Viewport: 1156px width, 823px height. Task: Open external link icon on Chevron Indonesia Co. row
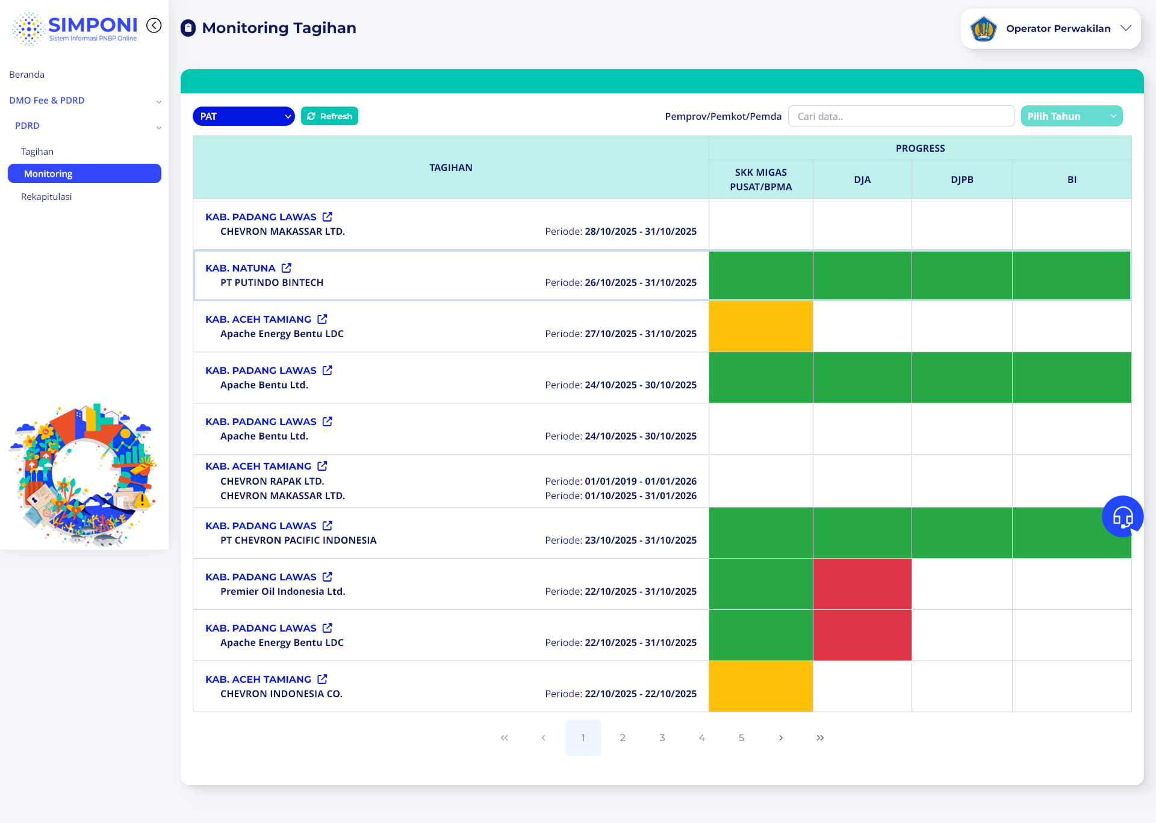coord(323,679)
